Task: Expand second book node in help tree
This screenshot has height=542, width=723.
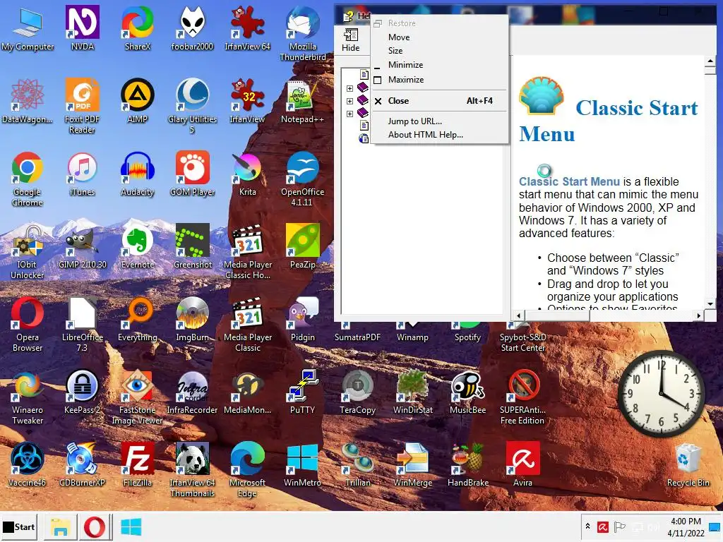Action: (349, 101)
